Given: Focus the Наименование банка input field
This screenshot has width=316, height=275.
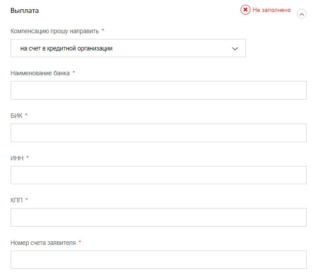Looking at the screenshot, I should point(159,90).
